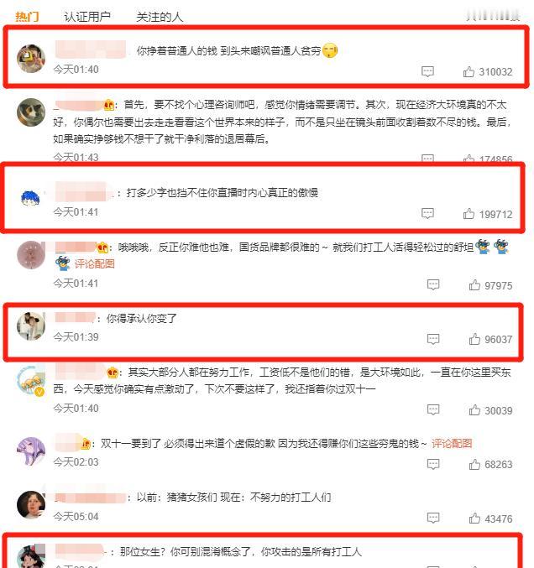Open reply box on 199712-likes comment
This screenshot has height=568, width=534.
(427, 213)
